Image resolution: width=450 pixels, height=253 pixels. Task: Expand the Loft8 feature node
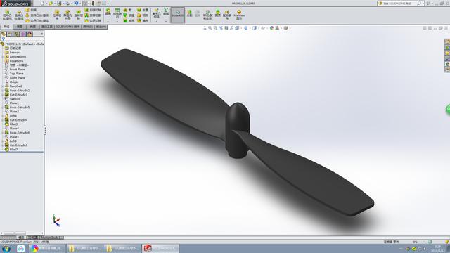[3, 116]
